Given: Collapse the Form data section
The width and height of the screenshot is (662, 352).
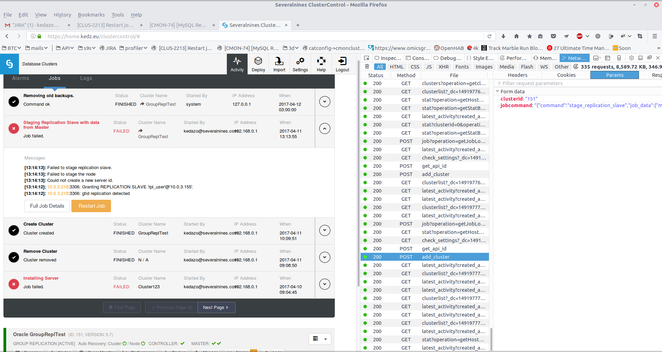Looking at the screenshot, I should tap(497, 92).
